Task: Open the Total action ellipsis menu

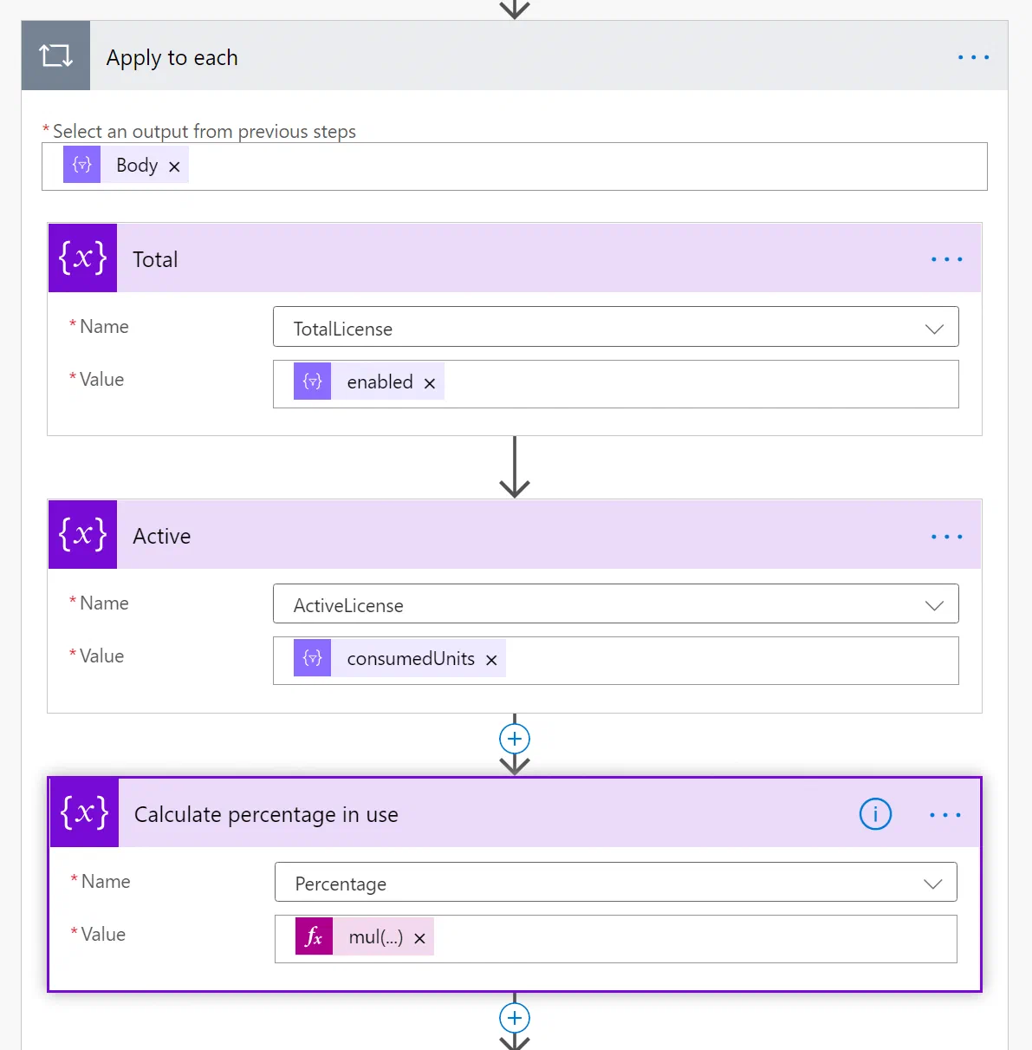Action: (946, 259)
